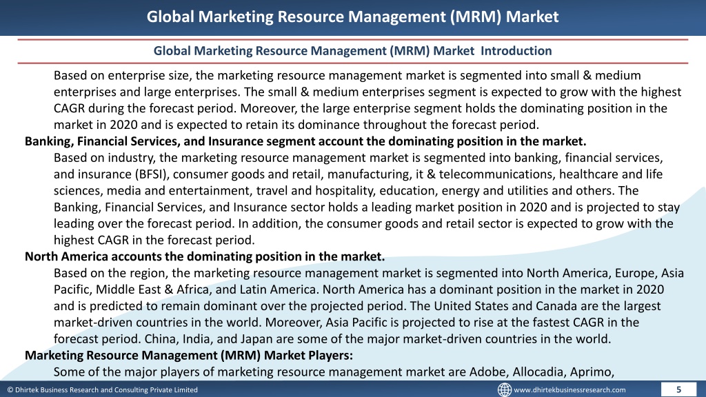The width and height of the screenshot is (706, 397).
Task: Click the line mentioning 'Adobe, Allocadia, Aprimo'
Action: pos(334,371)
